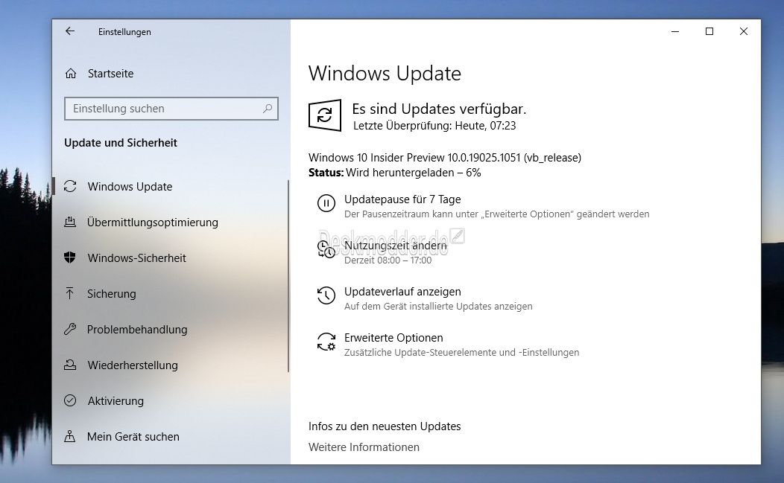
Task: Open Startseite in the sidebar
Action: (x=110, y=74)
